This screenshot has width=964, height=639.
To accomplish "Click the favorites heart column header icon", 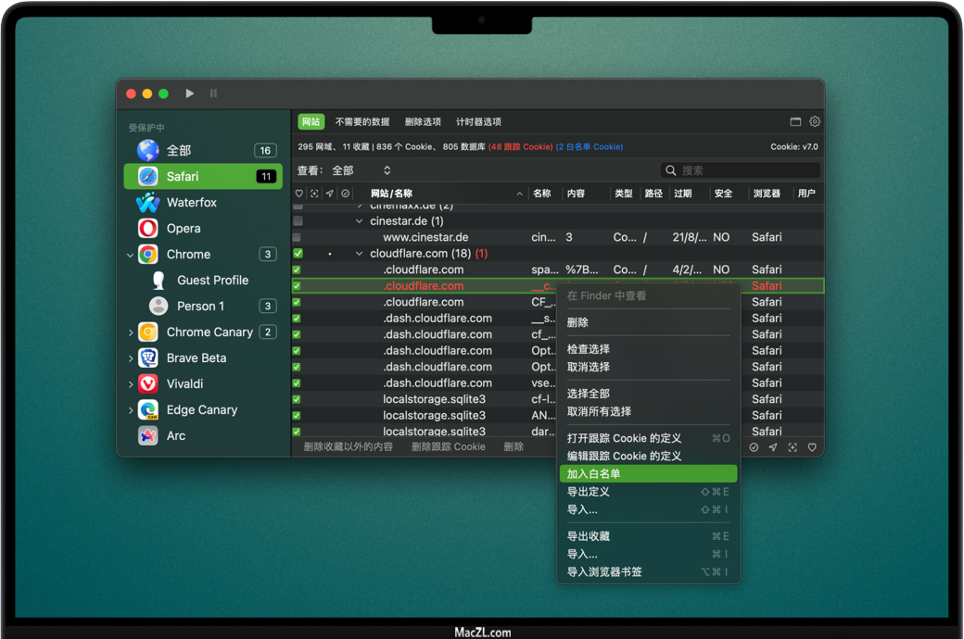I will [x=298, y=194].
